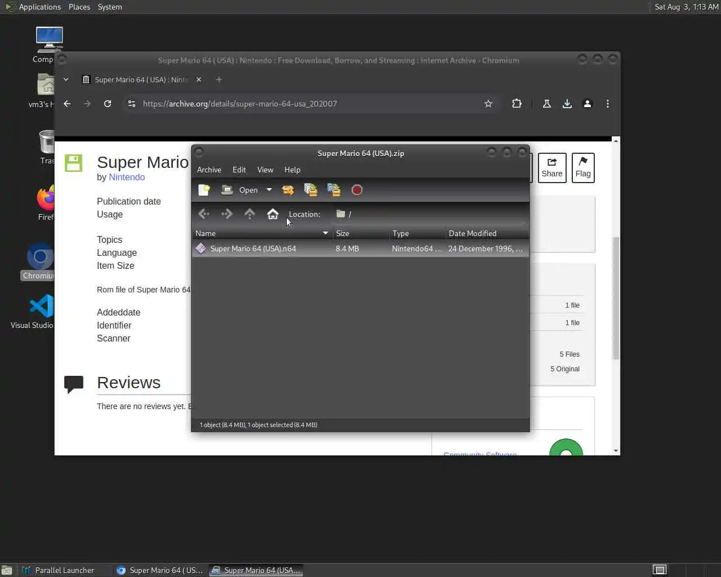The width and height of the screenshot is (721, 577).
Task: Click the Share button on the archive page
Action: tap(552, 168)
